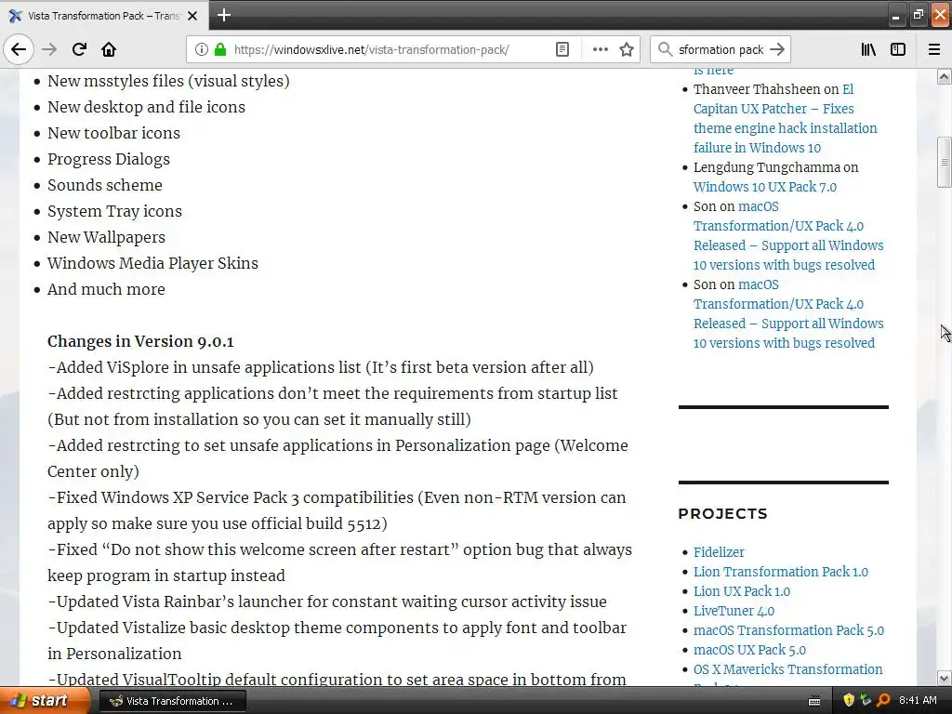Close the Vista Transformation Pack tab
Screen dimensions: 952x714
click(x=192, y=16)
